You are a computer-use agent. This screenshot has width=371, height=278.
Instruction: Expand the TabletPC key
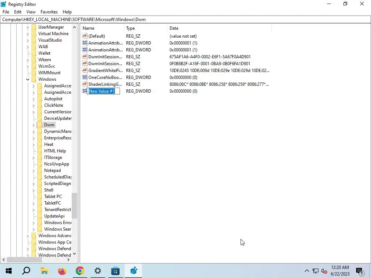[x=33, y=203]
